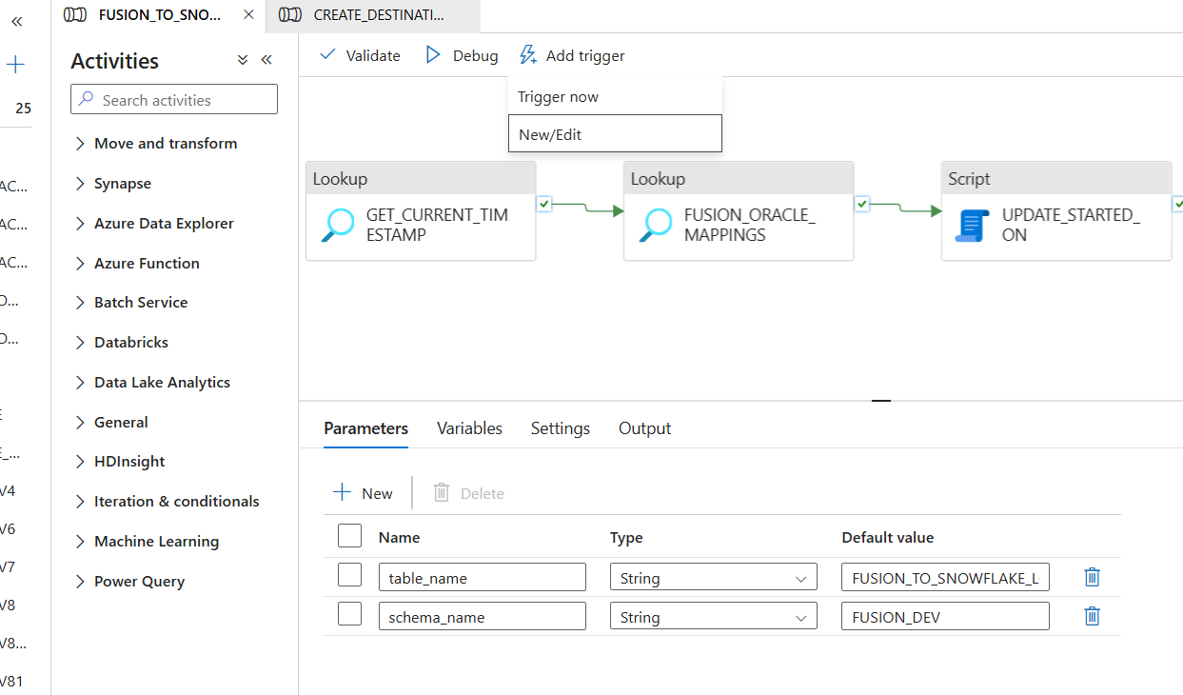Screen dimensions: 1183x695
Task: Click New parameter button
Action: 363,493
